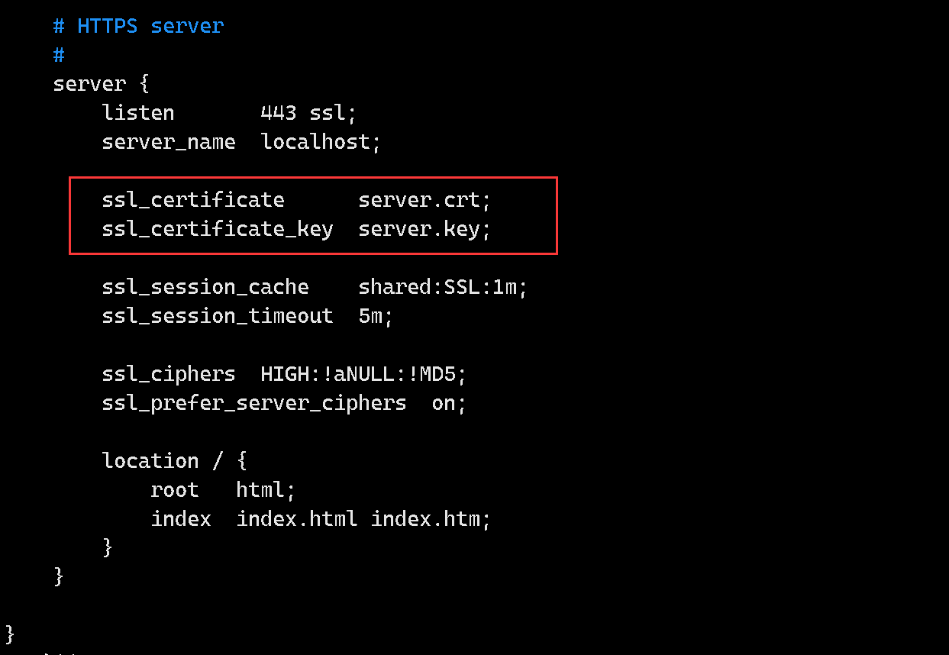Click the 'ssl_certificate' directive in red box
Viewport: 949px width, 655px height.
click(193, 200)
